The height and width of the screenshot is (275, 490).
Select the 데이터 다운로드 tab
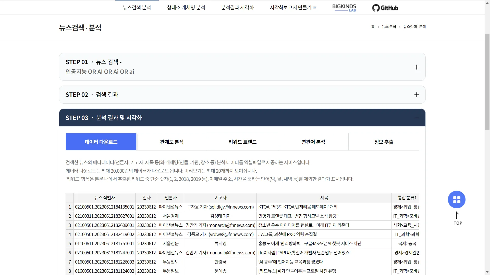click(101, 142)
